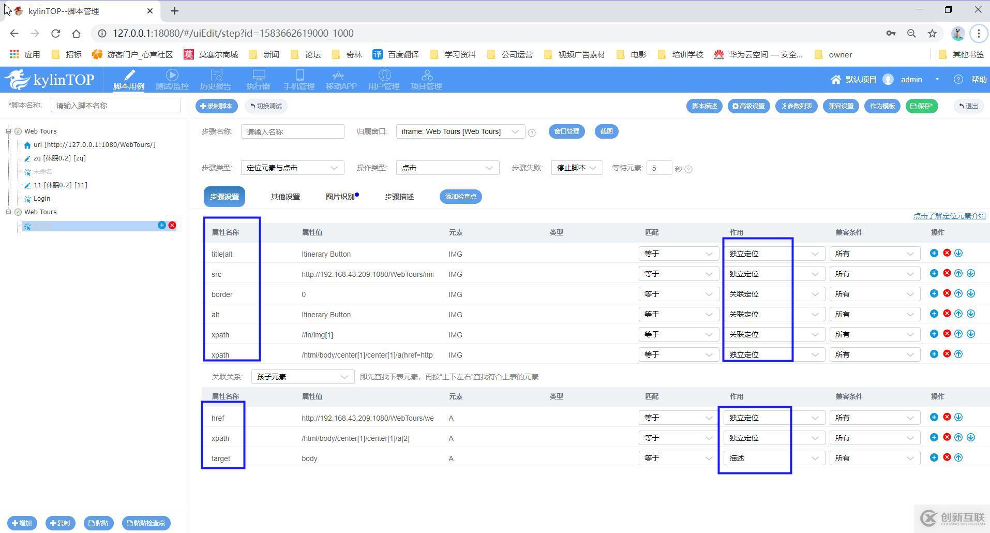The image size is (990, 533).
Task: Add a row after the alt attribute row
Action: point(934,314)
